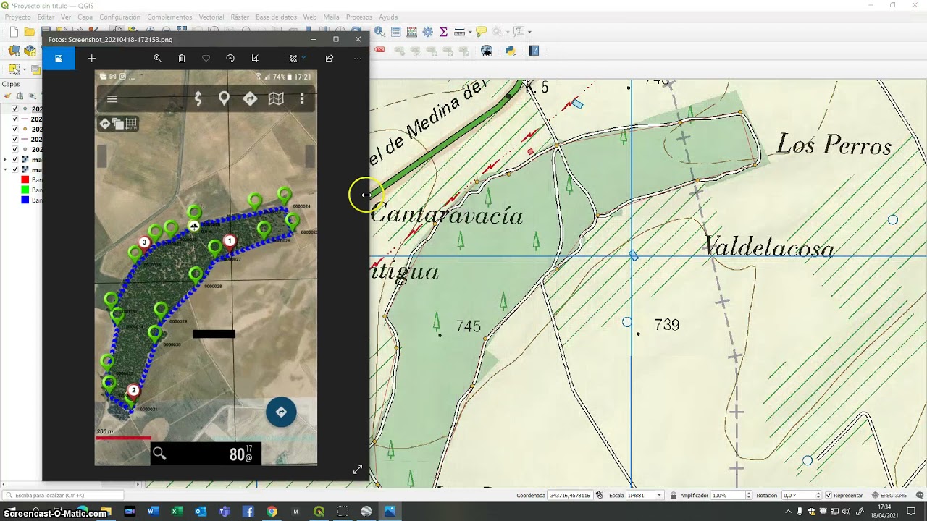
Task: Expand Fotos image to fullscreen via arrows icon
Action: pos(357,470)
